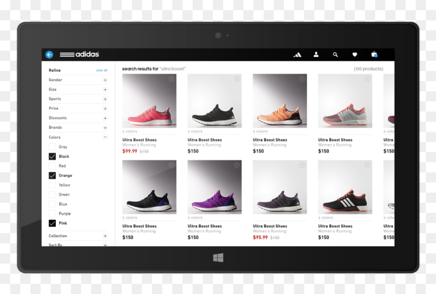Expand the Sort By filter

click(x=105, y=245)
